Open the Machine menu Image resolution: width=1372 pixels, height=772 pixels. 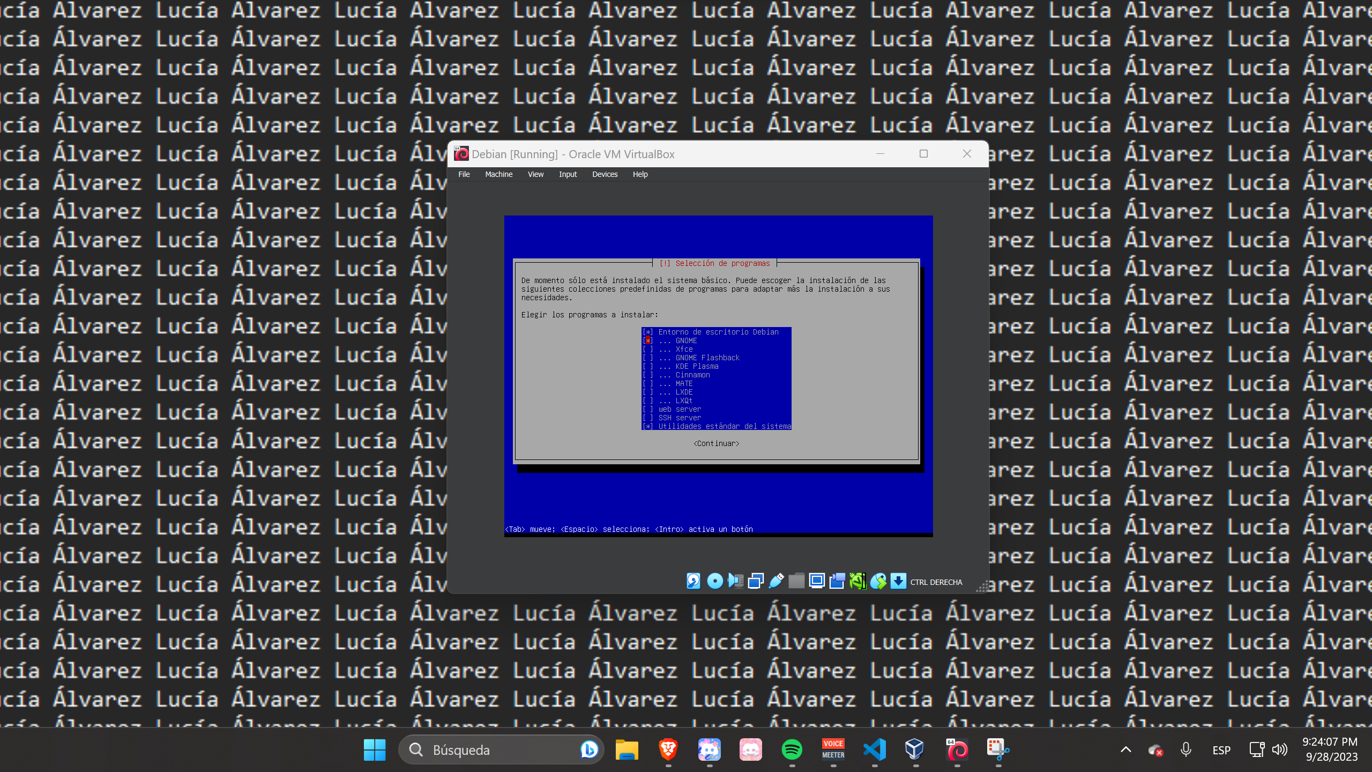point(498,174)
